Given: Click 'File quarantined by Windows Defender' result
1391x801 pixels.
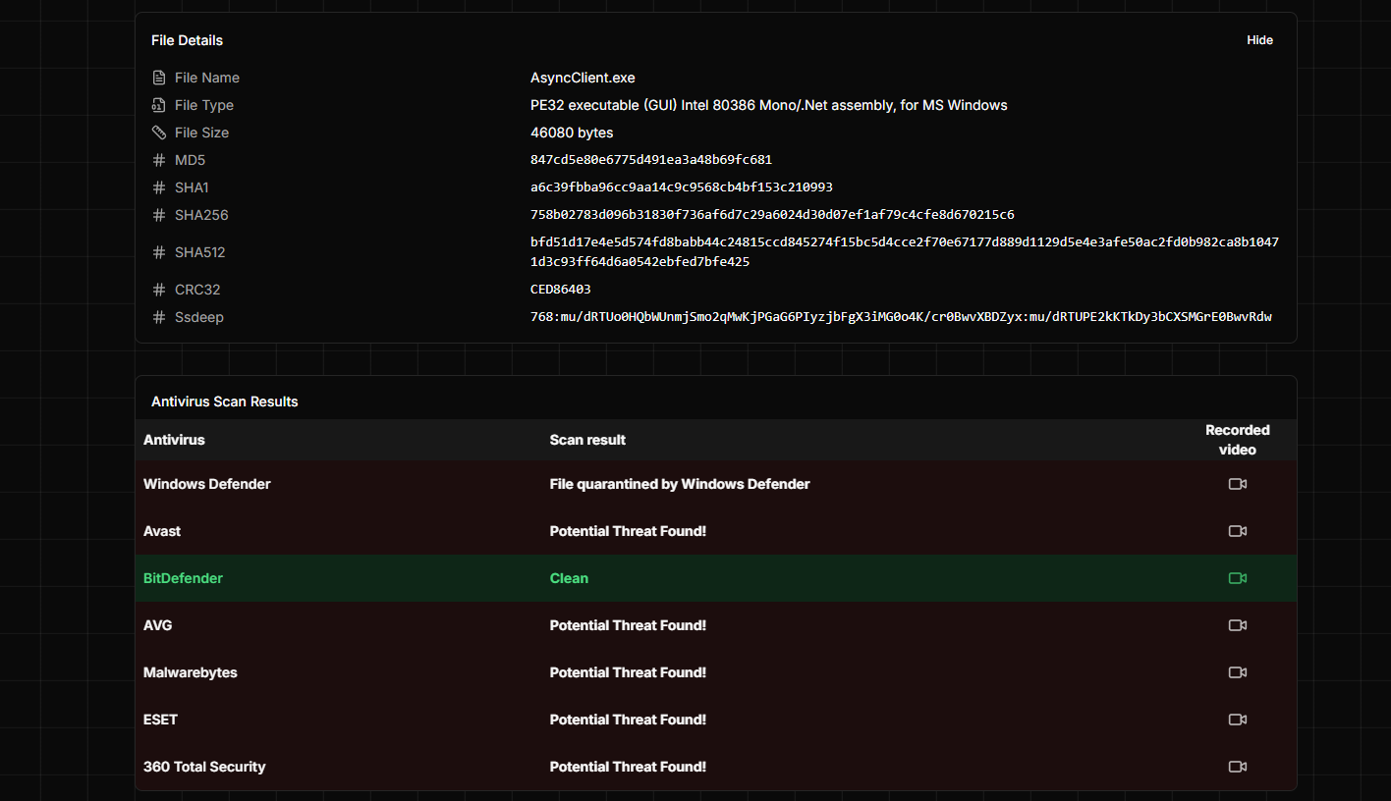Looking at the screenshot, I should (x=680, y=484).
